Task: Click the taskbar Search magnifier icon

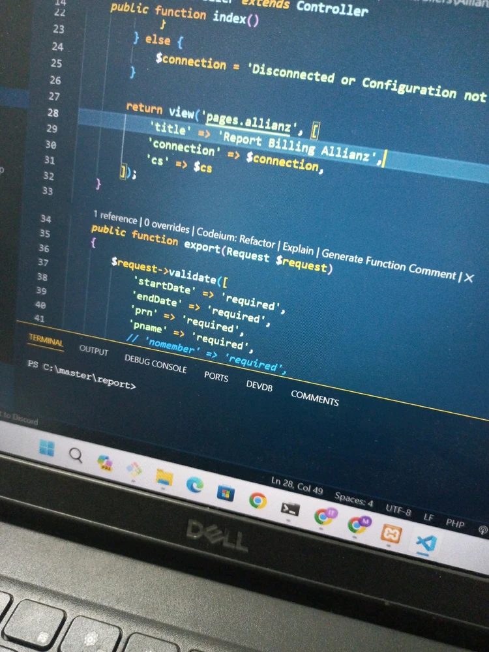Action: click(x=76, y=455)
